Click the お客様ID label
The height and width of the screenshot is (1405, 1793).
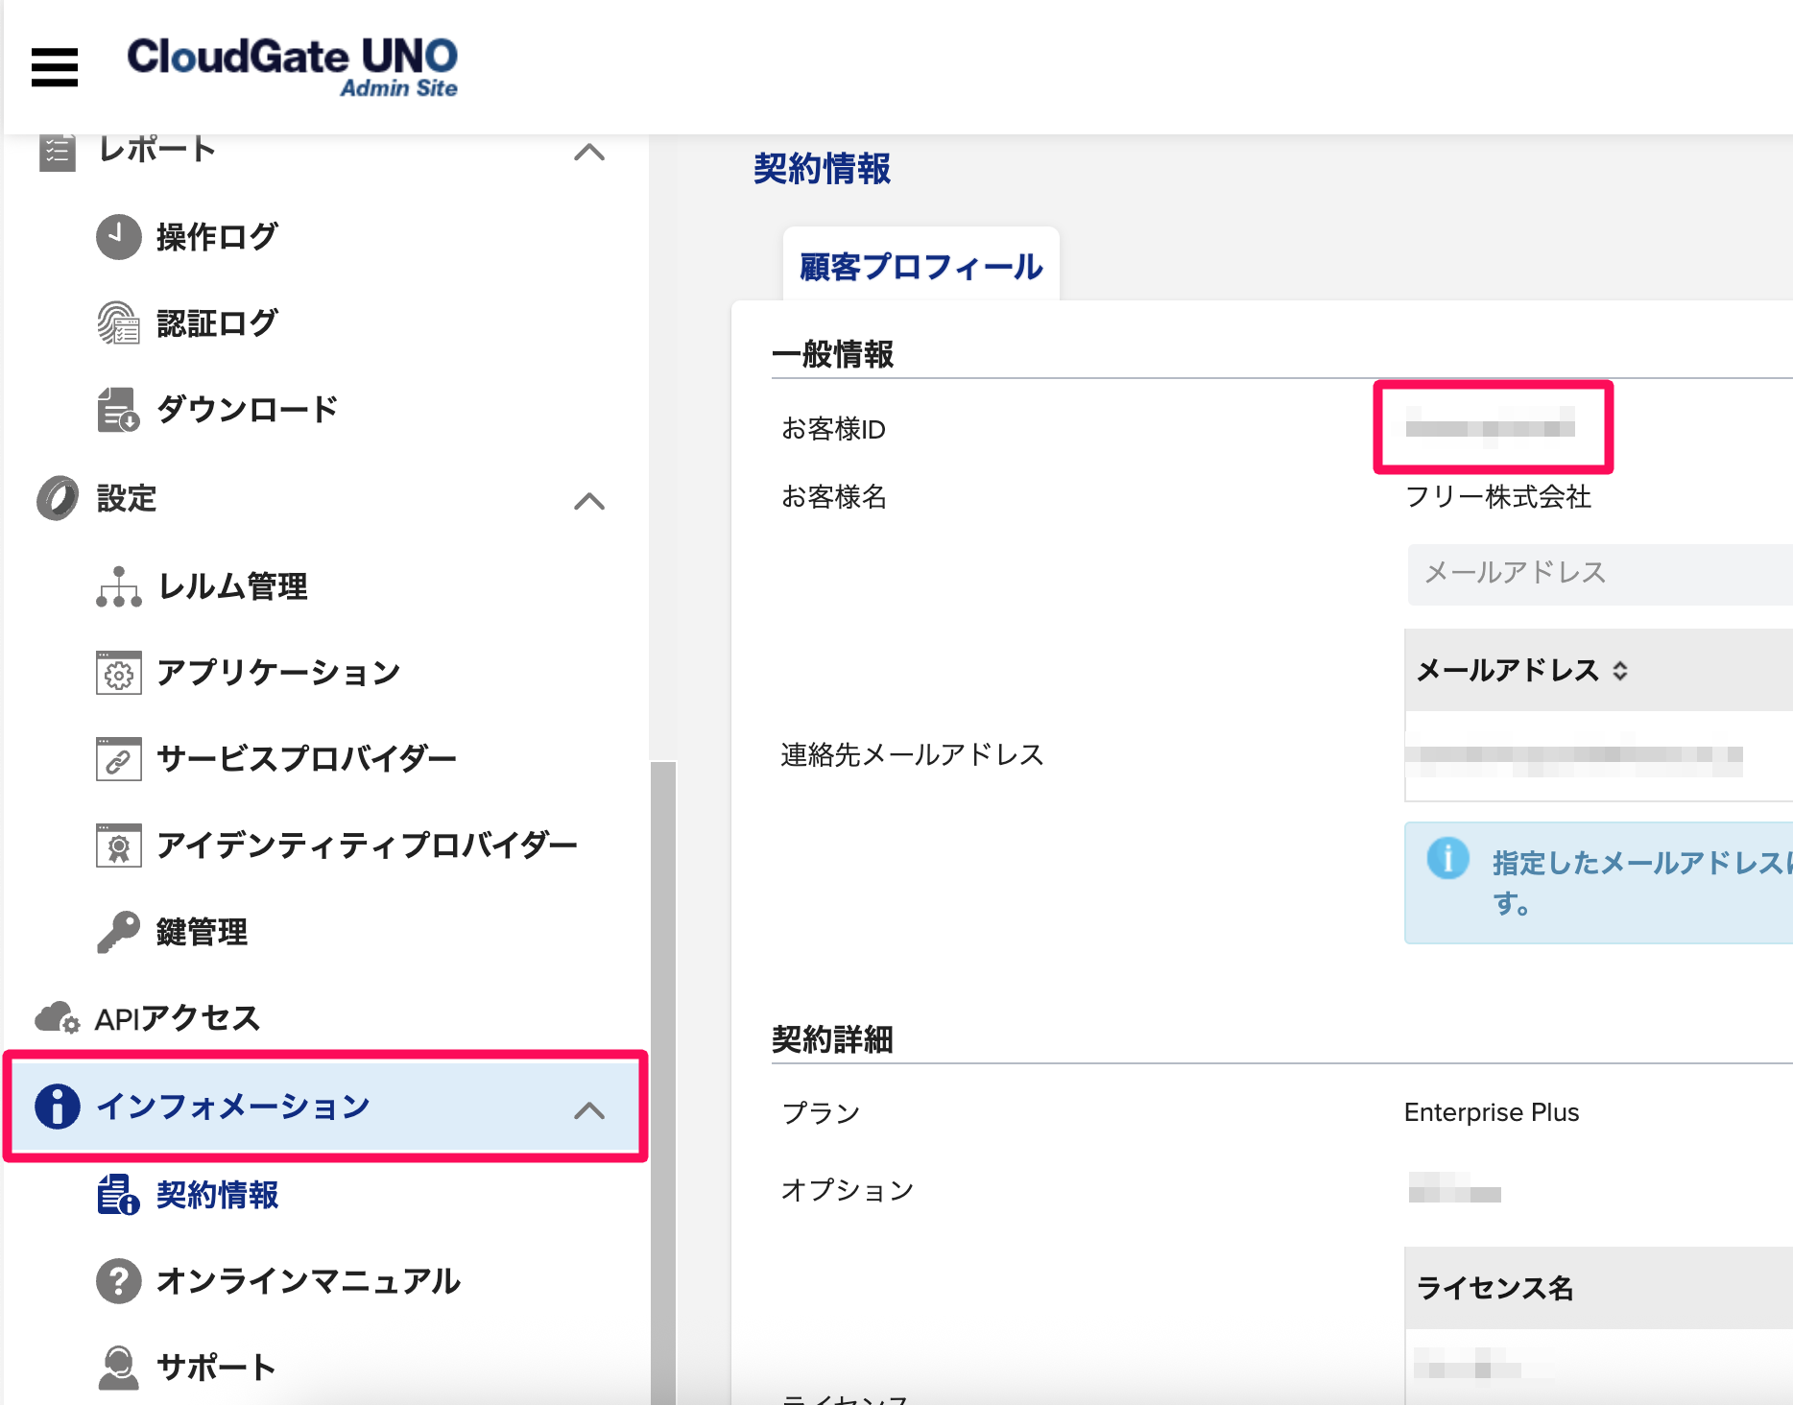tap(833, 429)
